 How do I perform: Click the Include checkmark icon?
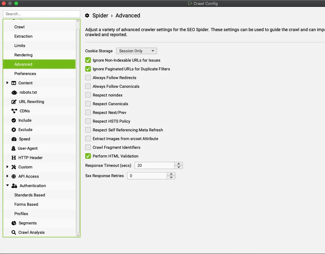14,120
